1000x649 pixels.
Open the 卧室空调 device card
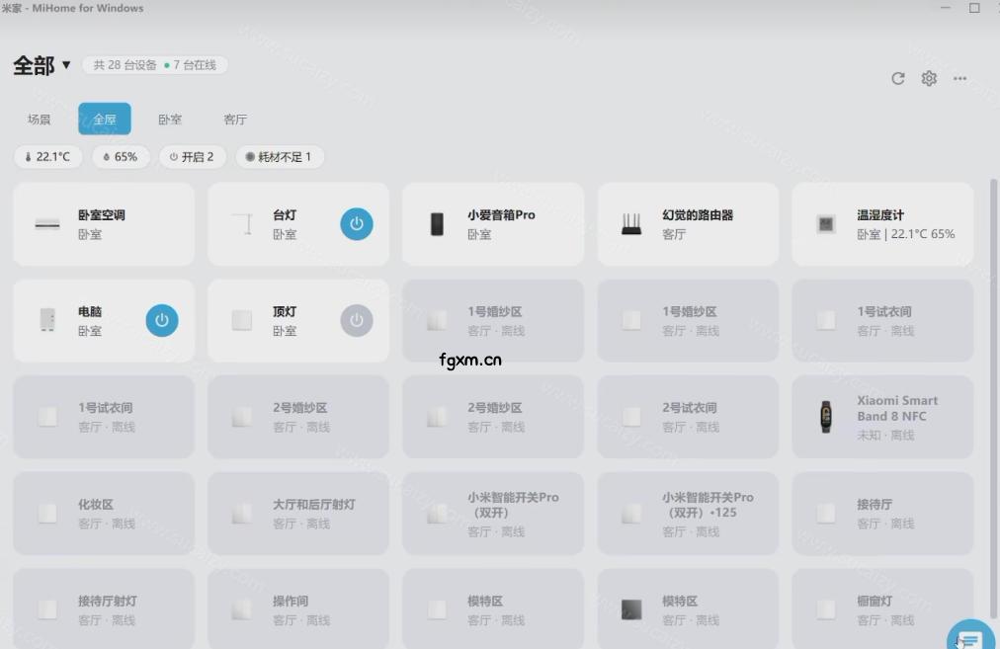coord(104,224)
